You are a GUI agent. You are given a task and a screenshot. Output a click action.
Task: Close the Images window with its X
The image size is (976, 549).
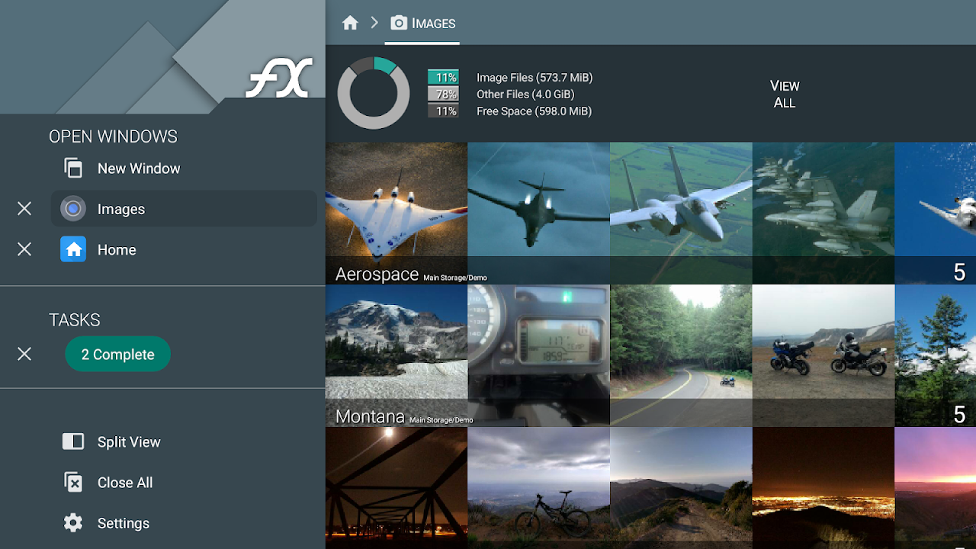pyautogui.click(x=24, y=208)
